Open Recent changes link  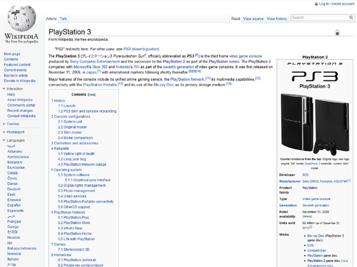pos(20,111)
